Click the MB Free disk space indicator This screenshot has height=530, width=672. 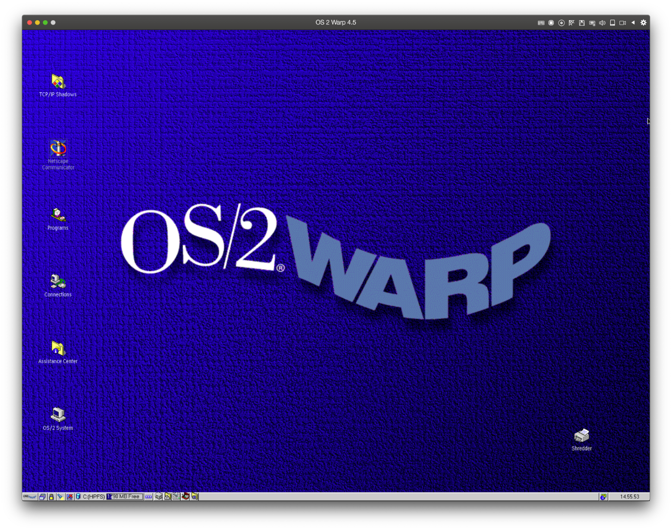[125, 497]
